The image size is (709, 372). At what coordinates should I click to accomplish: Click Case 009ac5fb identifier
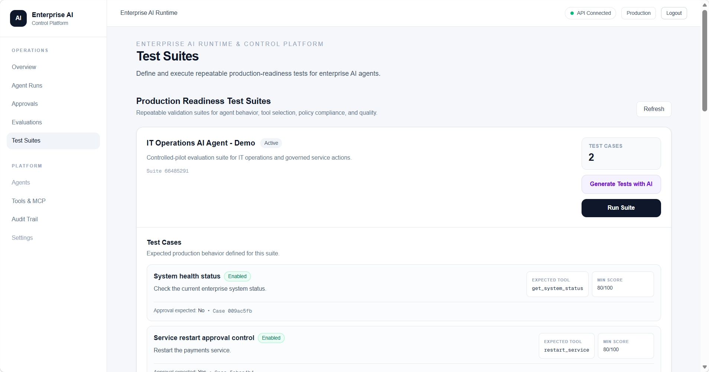point(232,311)
